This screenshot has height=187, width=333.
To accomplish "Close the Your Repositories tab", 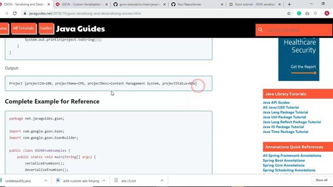I will point(222,4).
